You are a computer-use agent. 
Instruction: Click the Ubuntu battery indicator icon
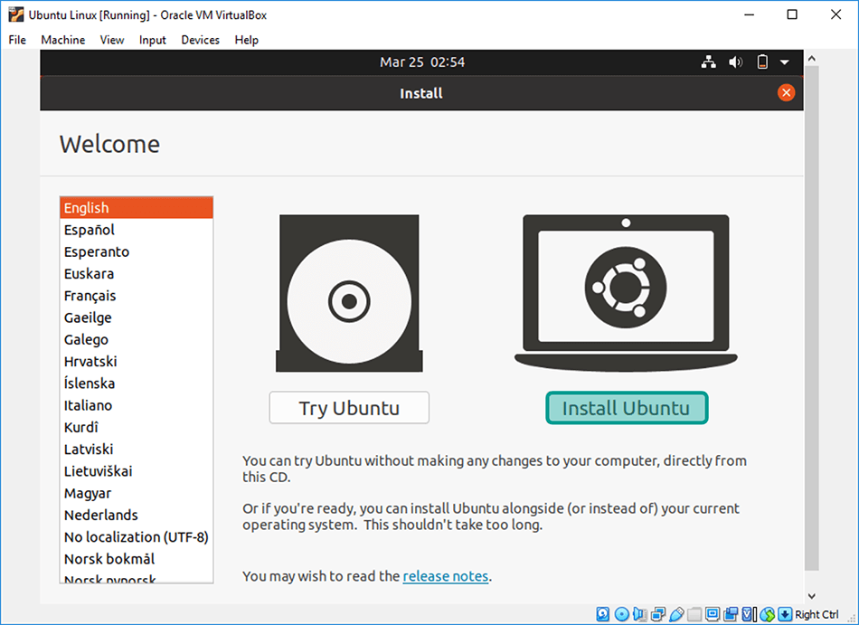[762, 62]
